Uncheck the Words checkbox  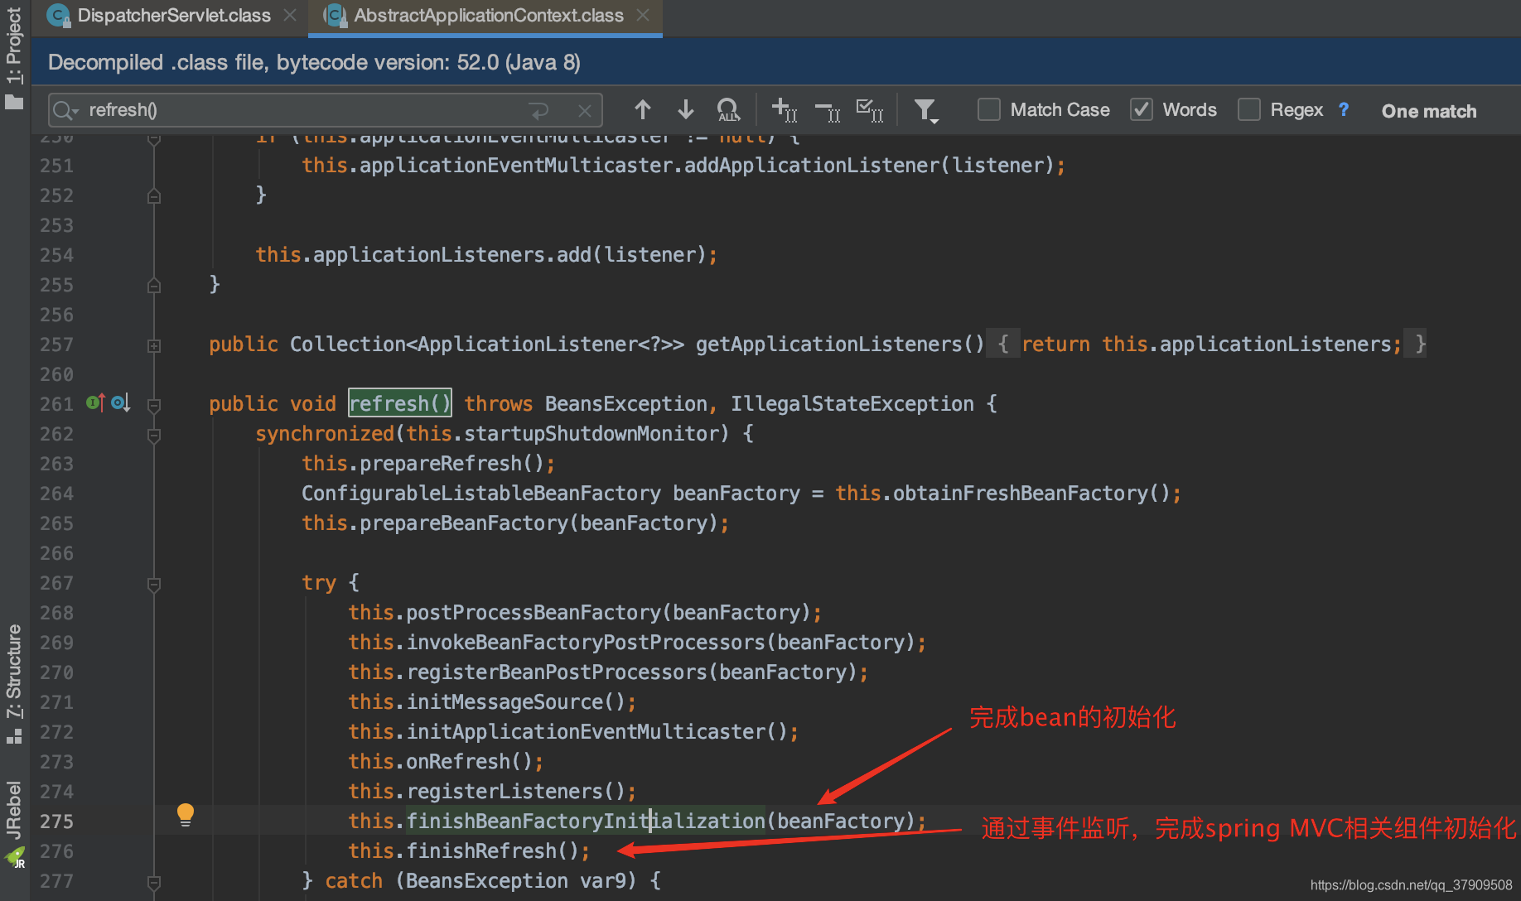(x=1142, y=109)
